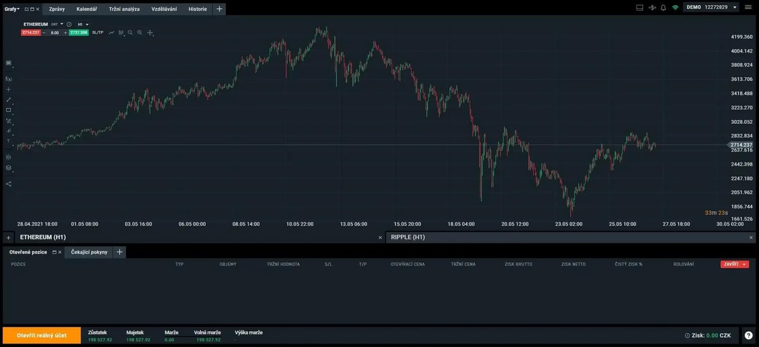This screenshot has height=347, width=759.
Task: Close the ETHEREUM (H1) chart tab
Action: (x=380, y=238)
